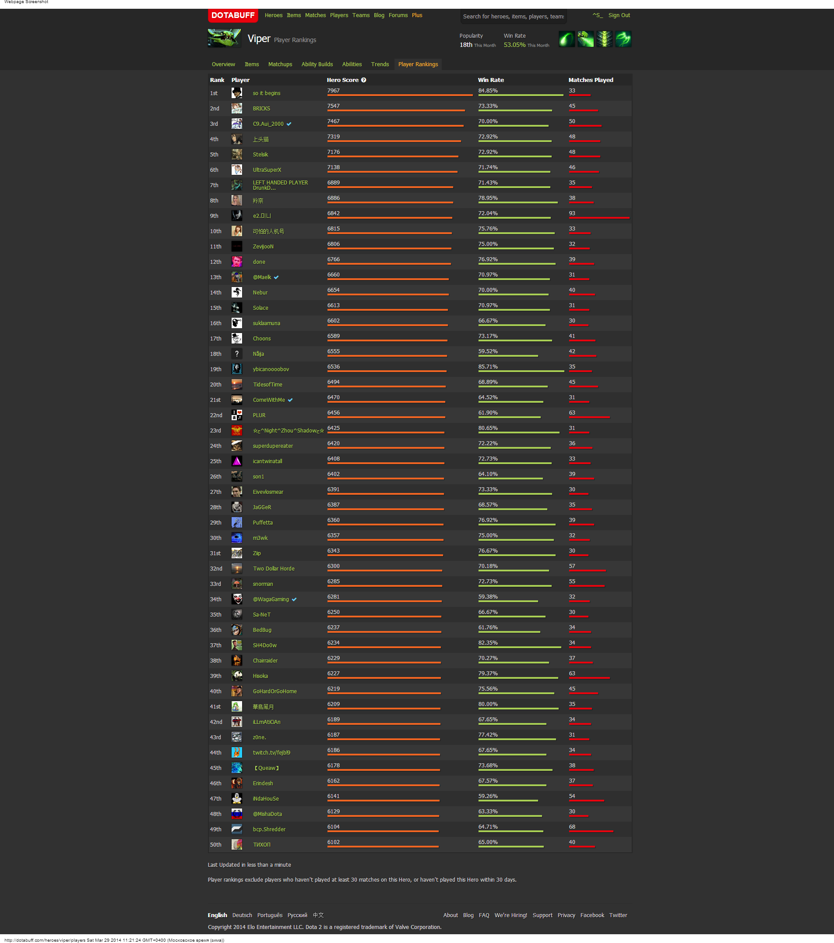The image size is (834, 943).
Task: Open the third Viper ability icon
Action: click(x=605, y=39)
